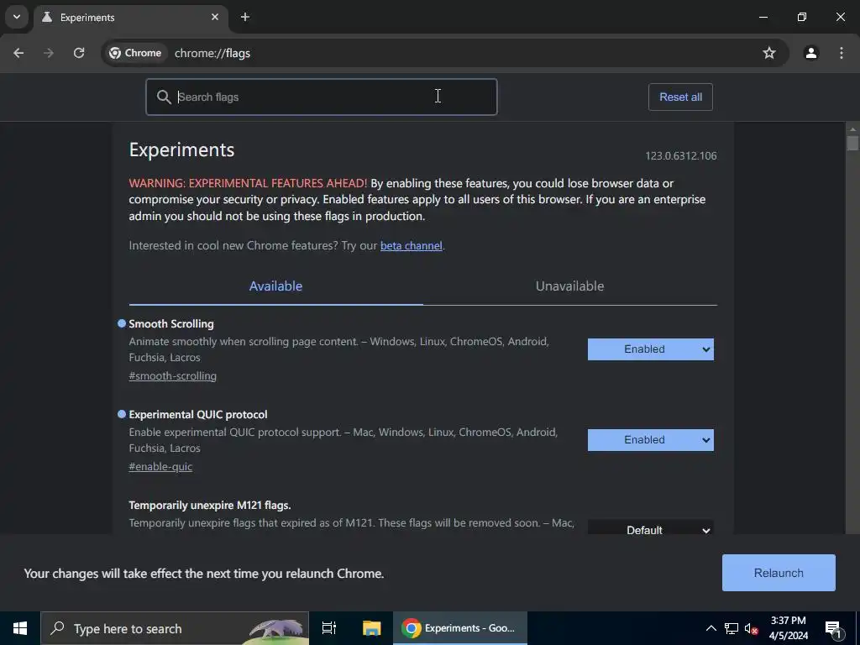The height and width of the screenshot is (645, 860).
Task: Open the unexpire M121 flags Default dropdown
Action: (651, 529)
